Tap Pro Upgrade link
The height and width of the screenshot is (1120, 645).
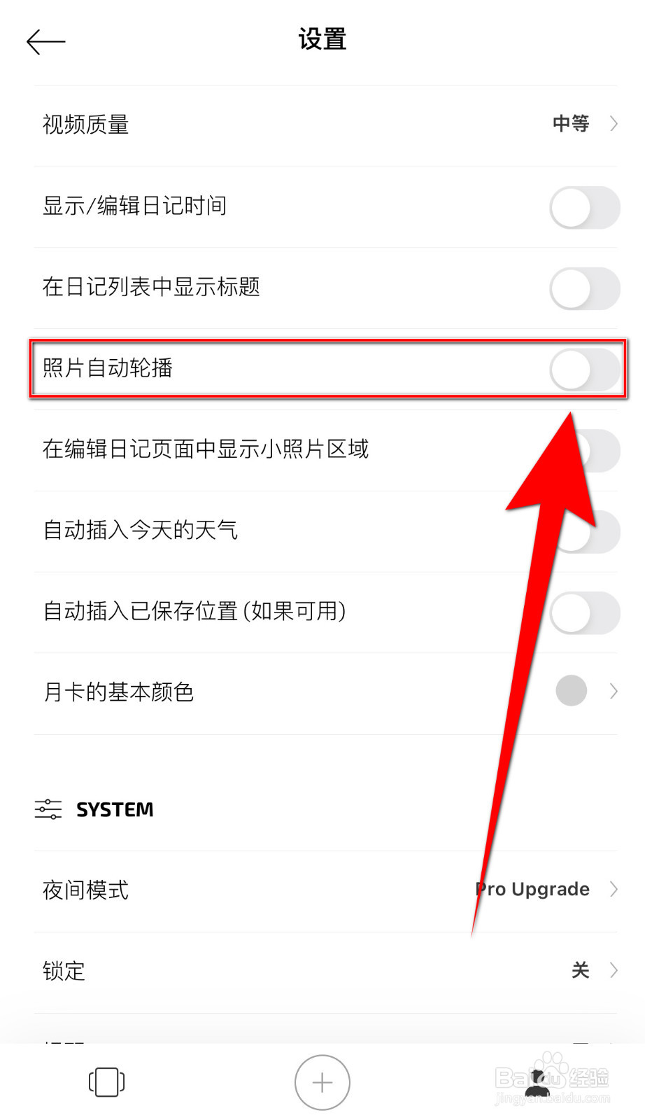click(532, 889)
